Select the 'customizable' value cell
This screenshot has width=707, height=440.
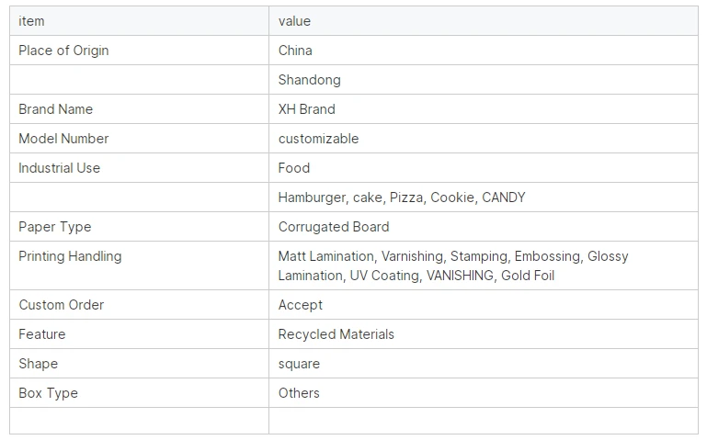484,139
